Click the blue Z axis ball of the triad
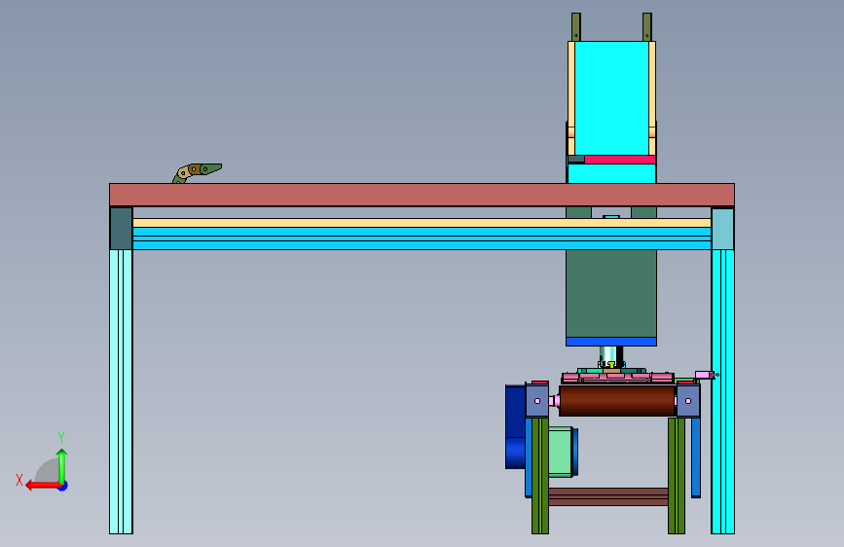Viewport: 844px width, 547px height. (x=63, y=486)
